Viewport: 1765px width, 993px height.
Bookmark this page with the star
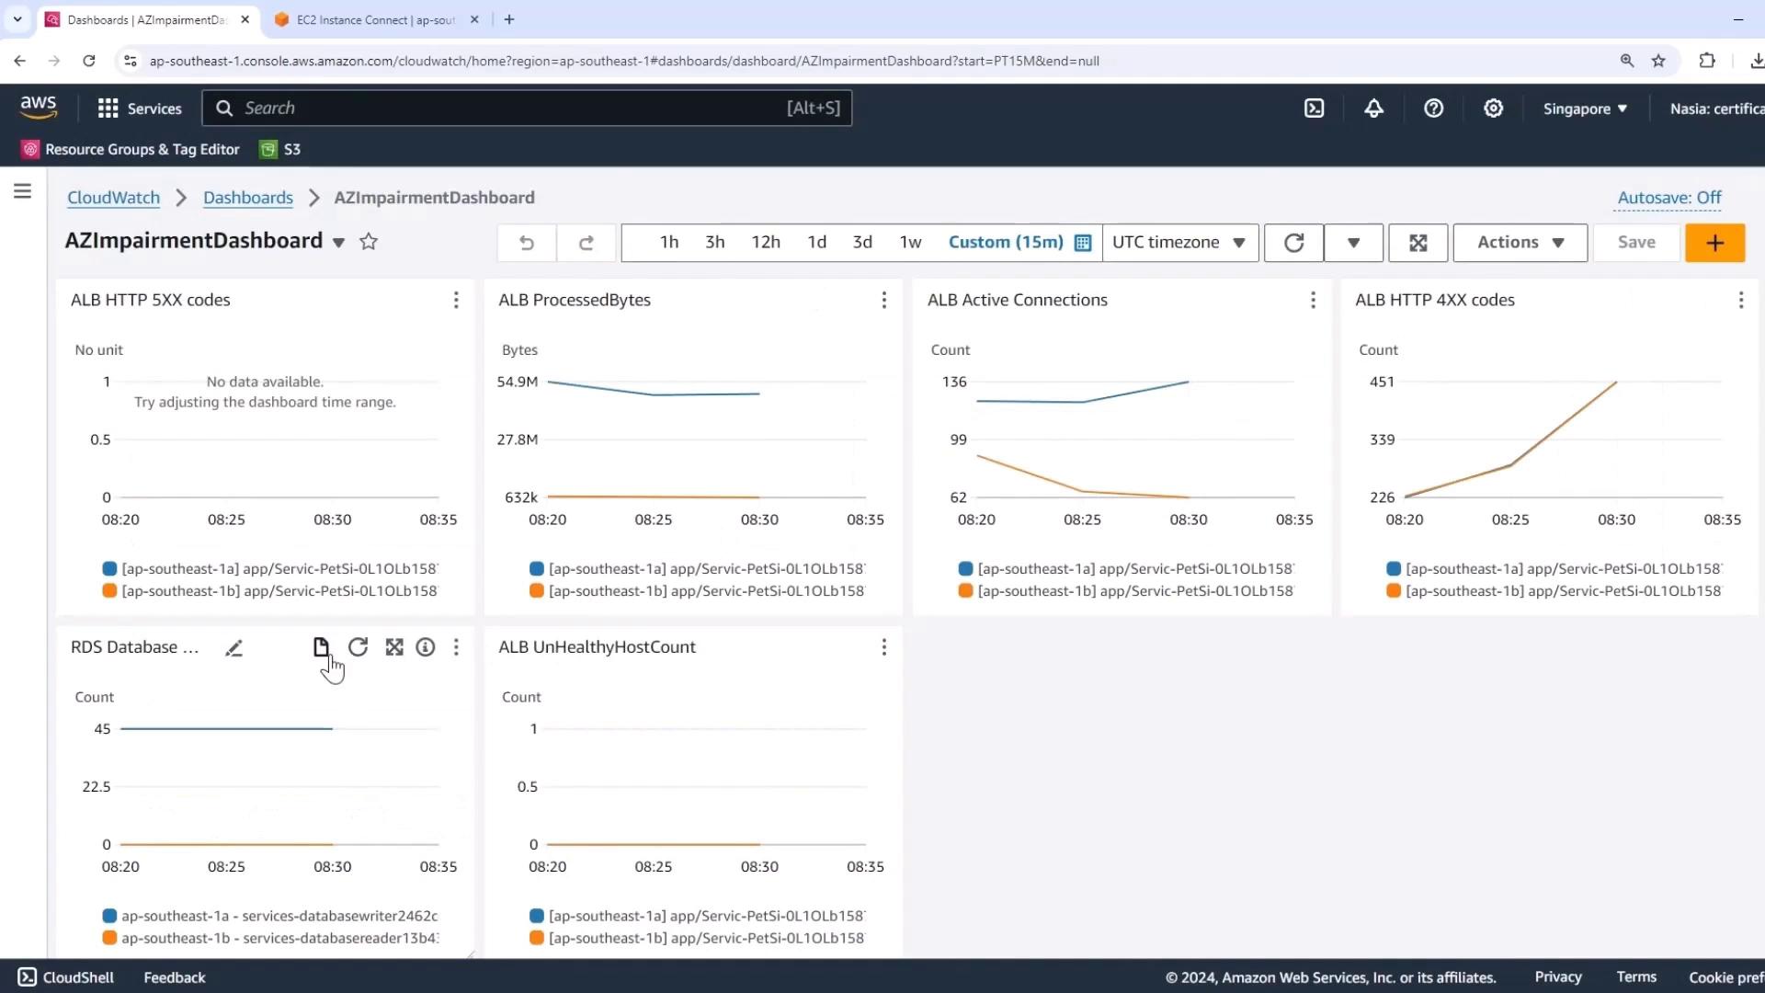click(1658, 61)
